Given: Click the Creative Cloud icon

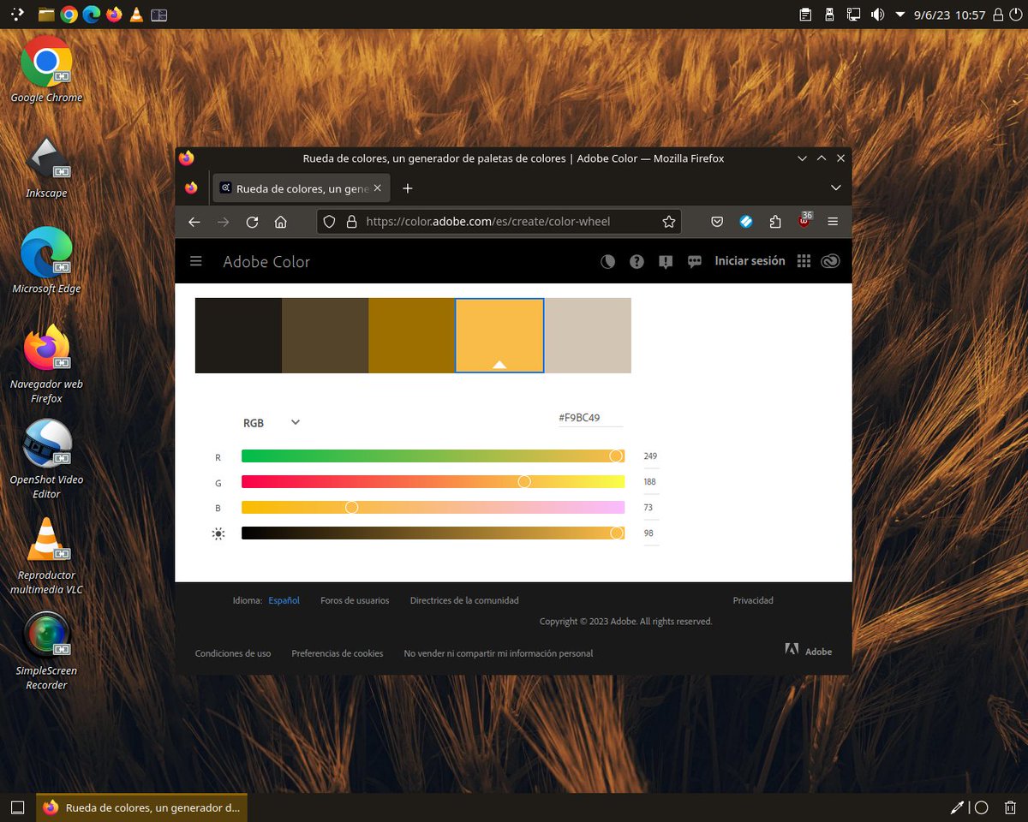Looking at the screenshot, I should click(830, 262).
